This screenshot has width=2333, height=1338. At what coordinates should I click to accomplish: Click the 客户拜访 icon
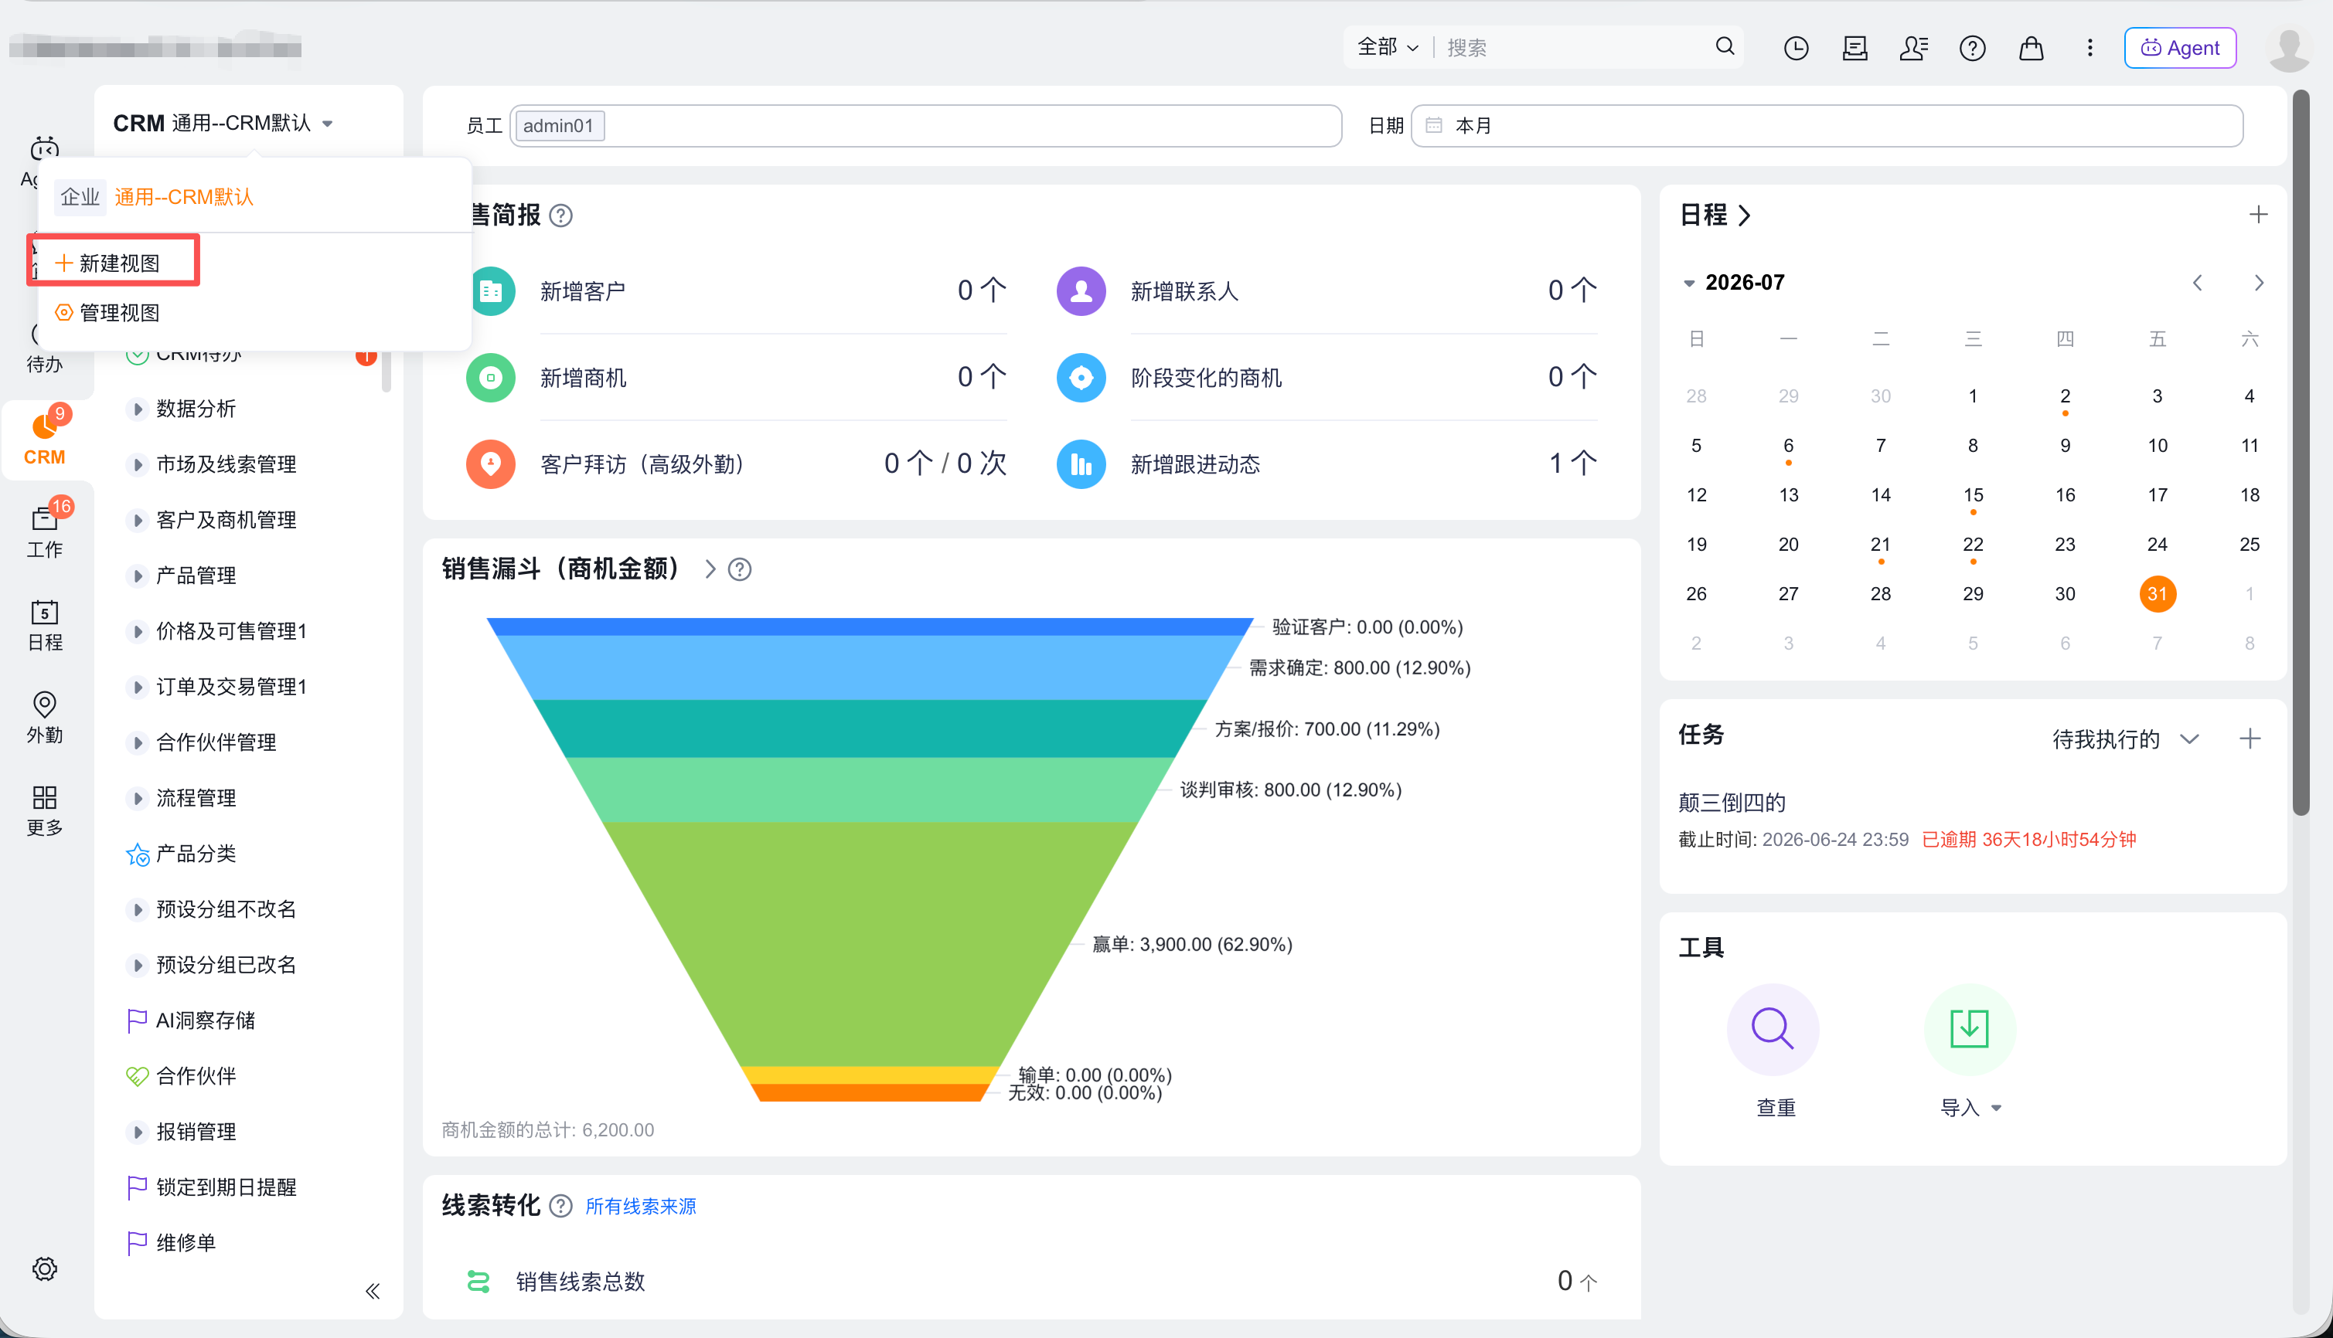491,464
